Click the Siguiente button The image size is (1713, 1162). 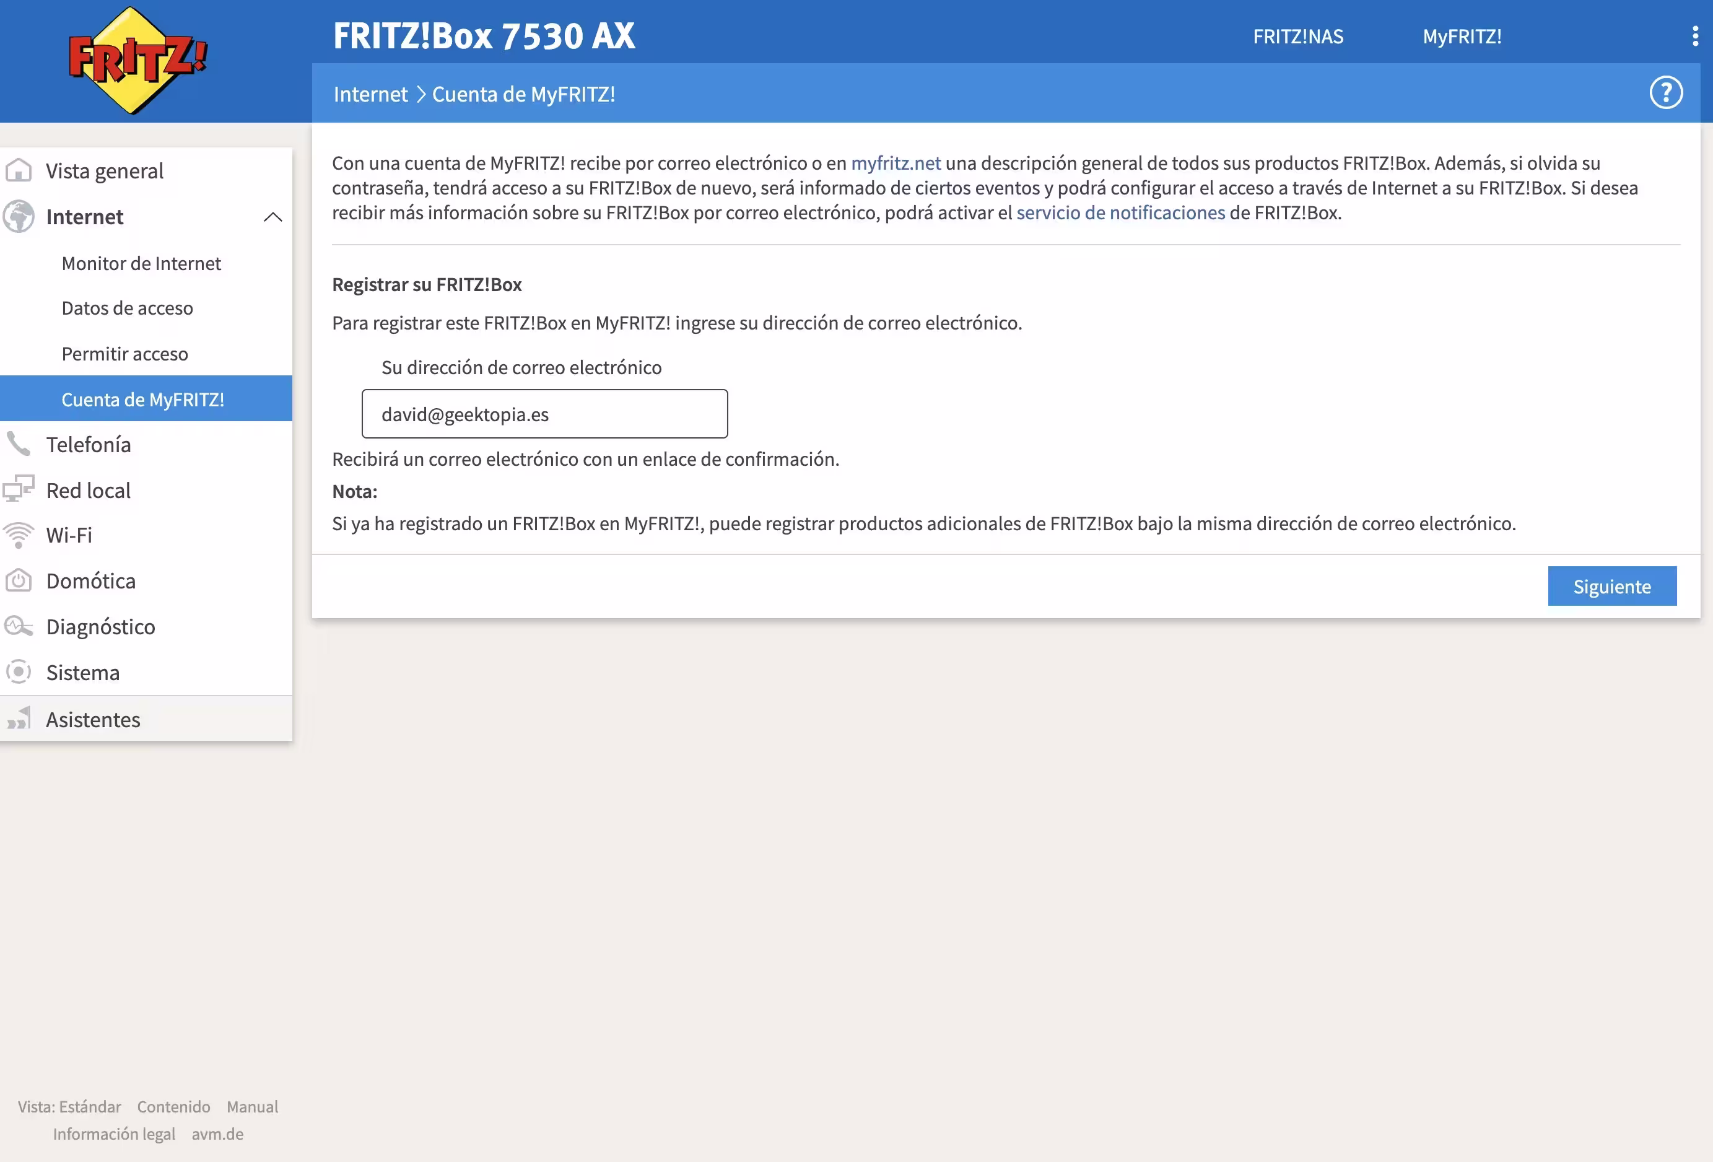tap(1612, 586)
